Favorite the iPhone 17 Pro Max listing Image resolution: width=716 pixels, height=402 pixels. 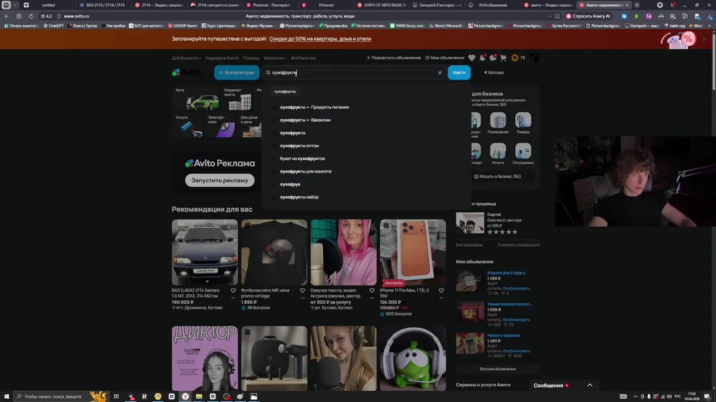[x=441, y=290]
